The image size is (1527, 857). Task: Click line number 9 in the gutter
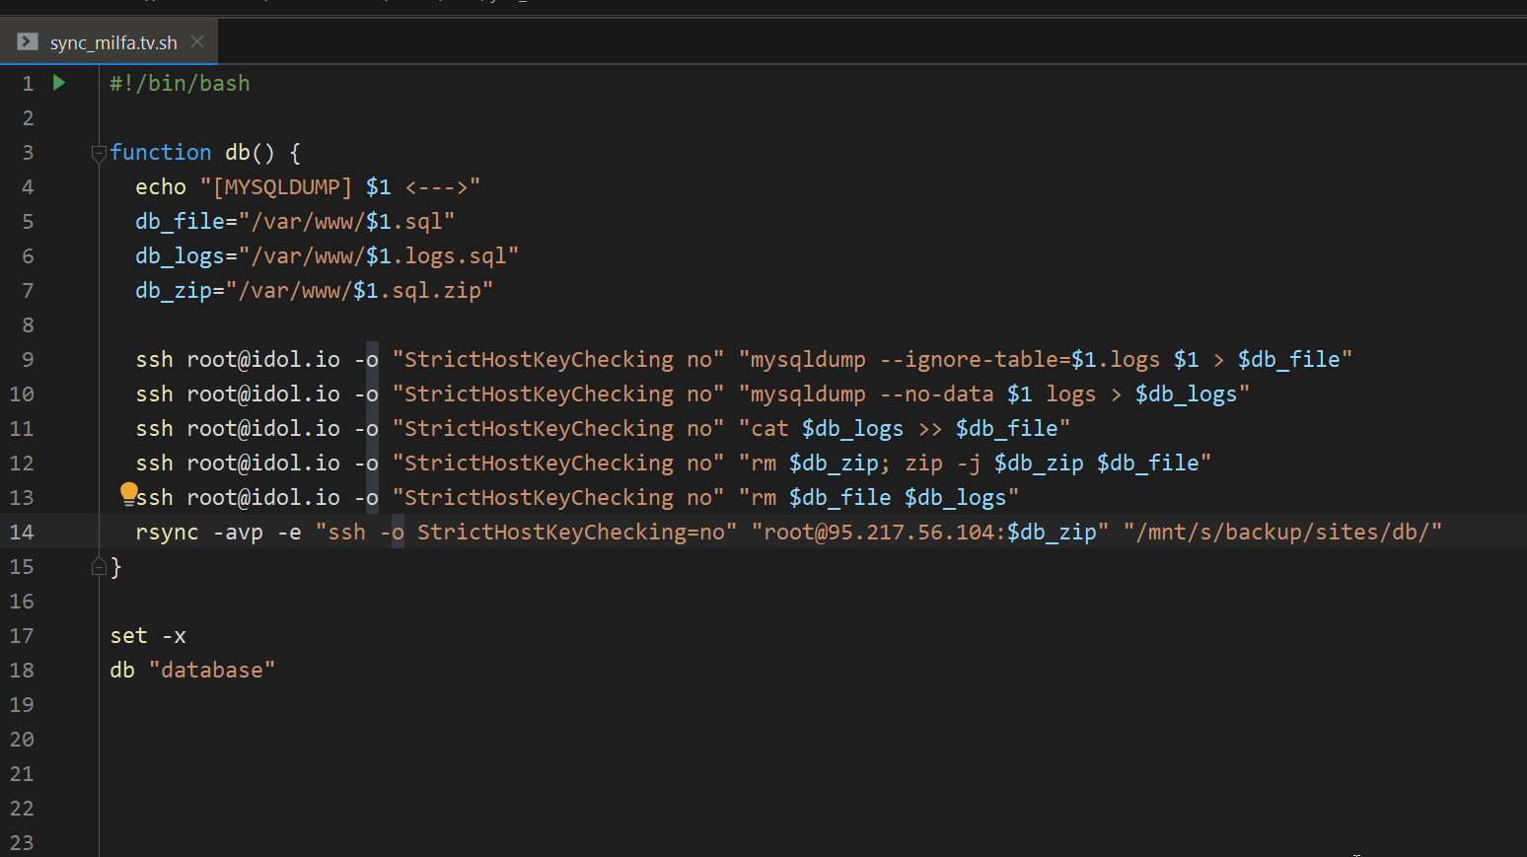[x=28, y=360]
